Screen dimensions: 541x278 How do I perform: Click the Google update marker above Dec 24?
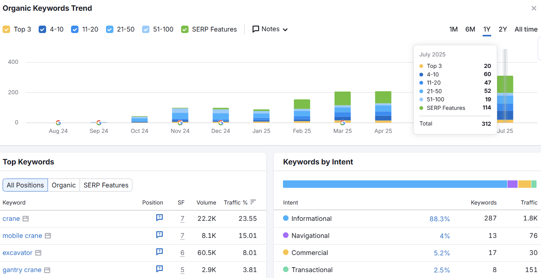click(x=220, y=122)
